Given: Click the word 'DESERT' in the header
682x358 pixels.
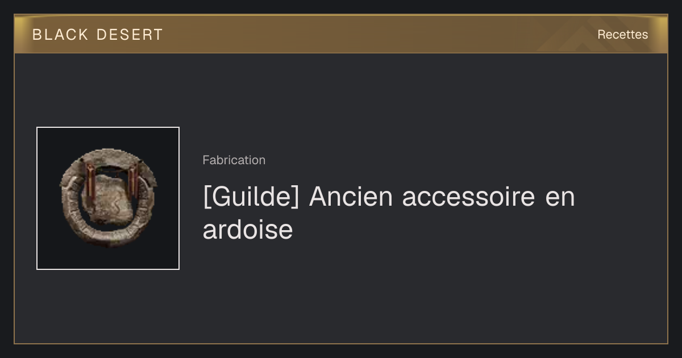Looking at the screenshot, I should click(x=130, y=35).
